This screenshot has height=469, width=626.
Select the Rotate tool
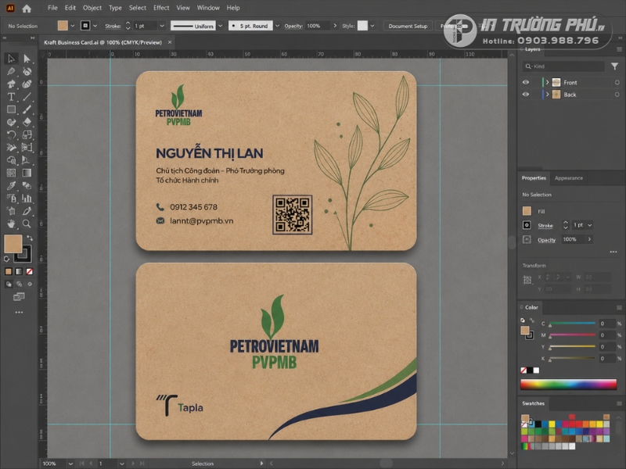[11, 134]
